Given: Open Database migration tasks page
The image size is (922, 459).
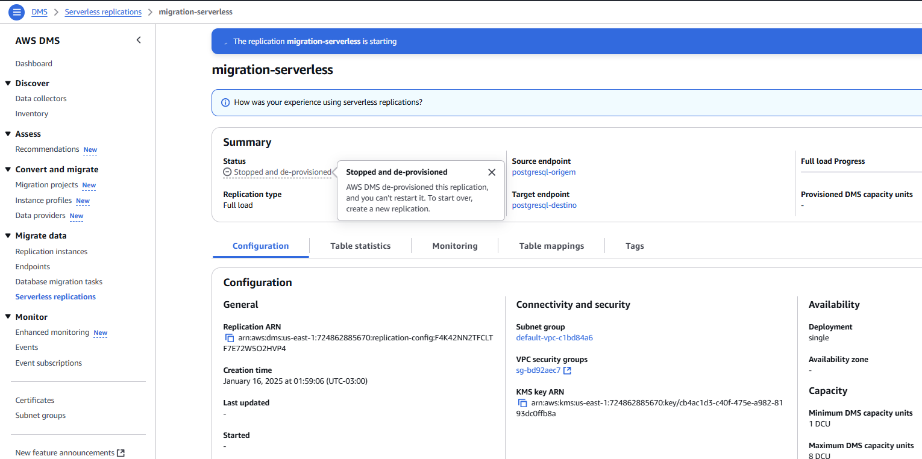Looking at the screenshot, I should (x=59, y=282).
